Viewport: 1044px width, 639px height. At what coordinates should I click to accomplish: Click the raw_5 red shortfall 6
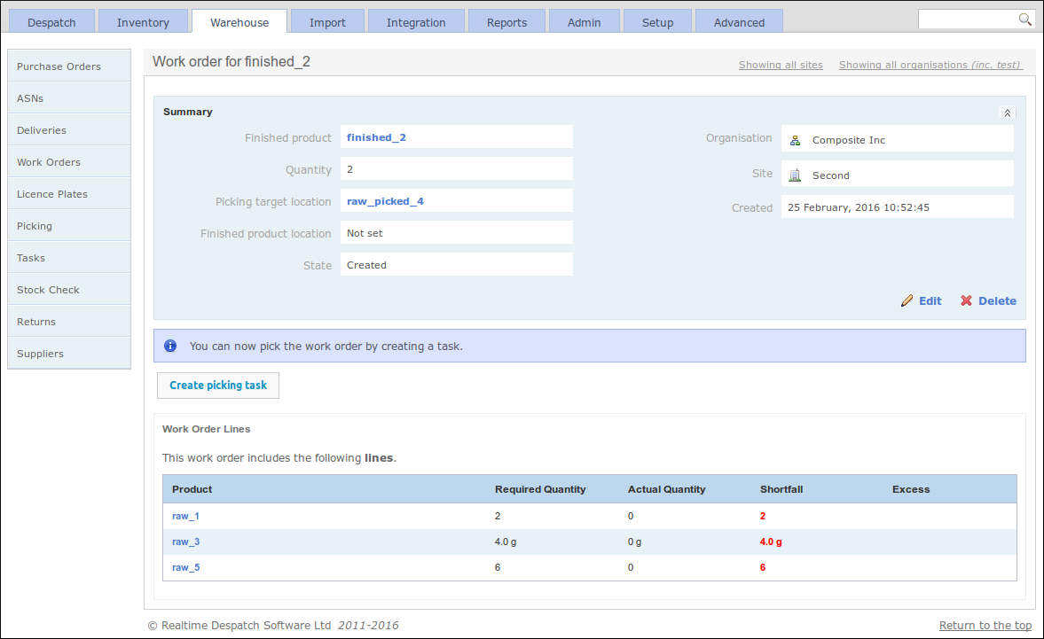(x=763, y=567)
